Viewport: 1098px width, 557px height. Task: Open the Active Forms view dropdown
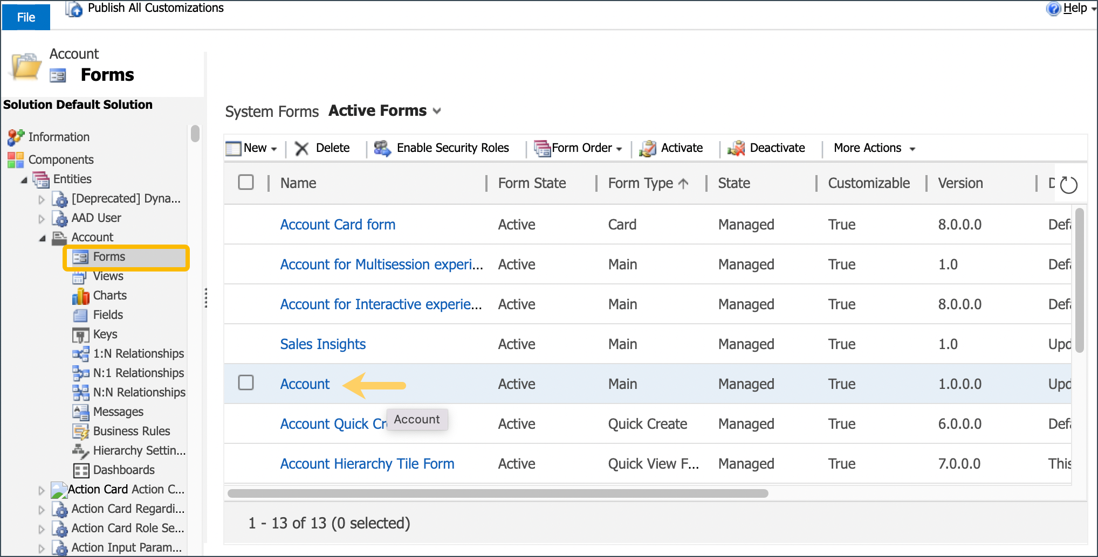[437, 112]
